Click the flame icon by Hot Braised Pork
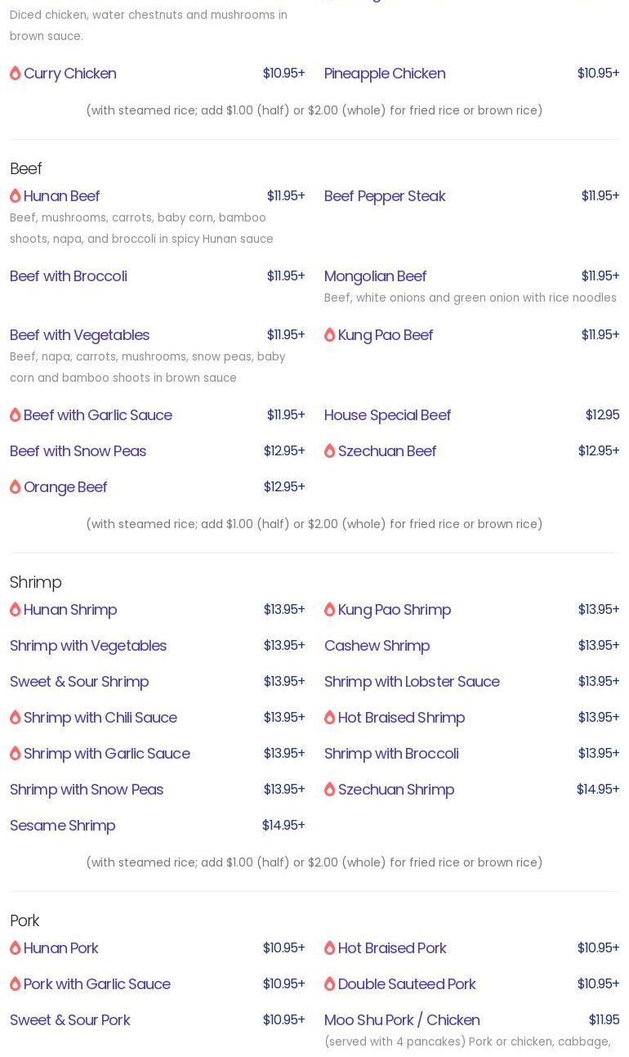Image resolution: width=629 pixels, height=1057 pixels. click(329, 948)
